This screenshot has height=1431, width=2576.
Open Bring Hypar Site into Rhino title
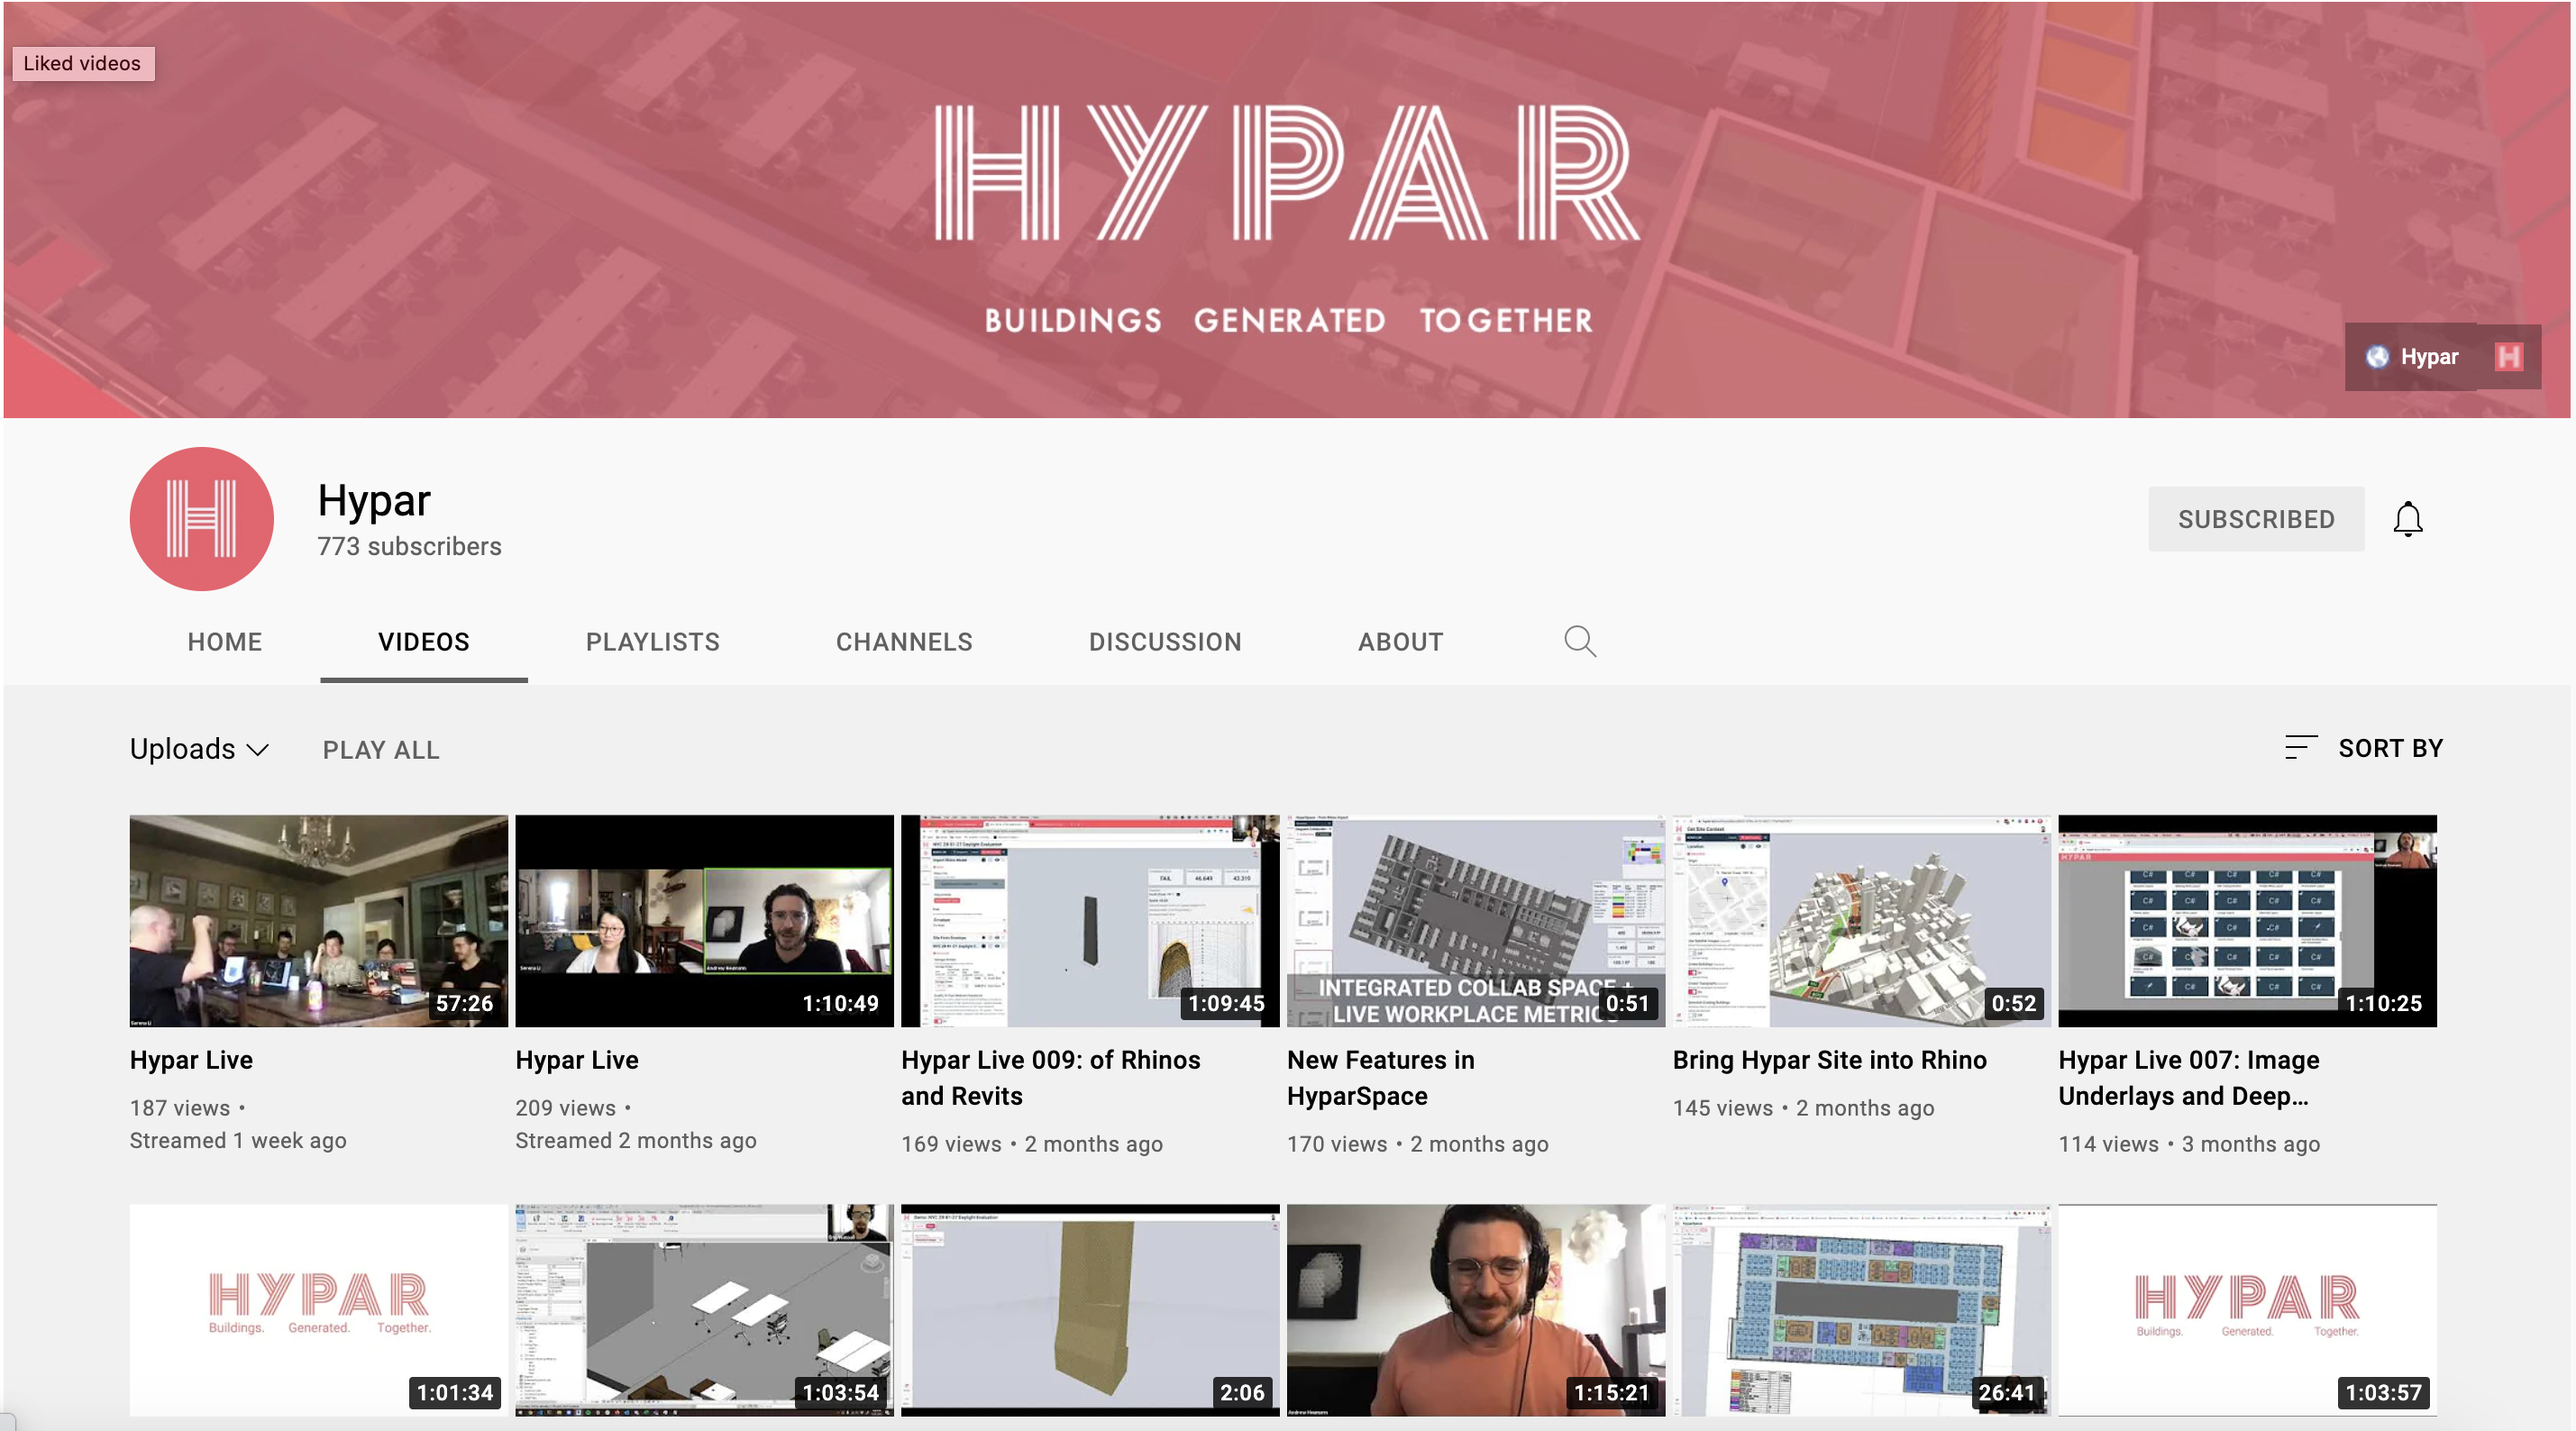pyautogui.click(x=1829, y=1060)
